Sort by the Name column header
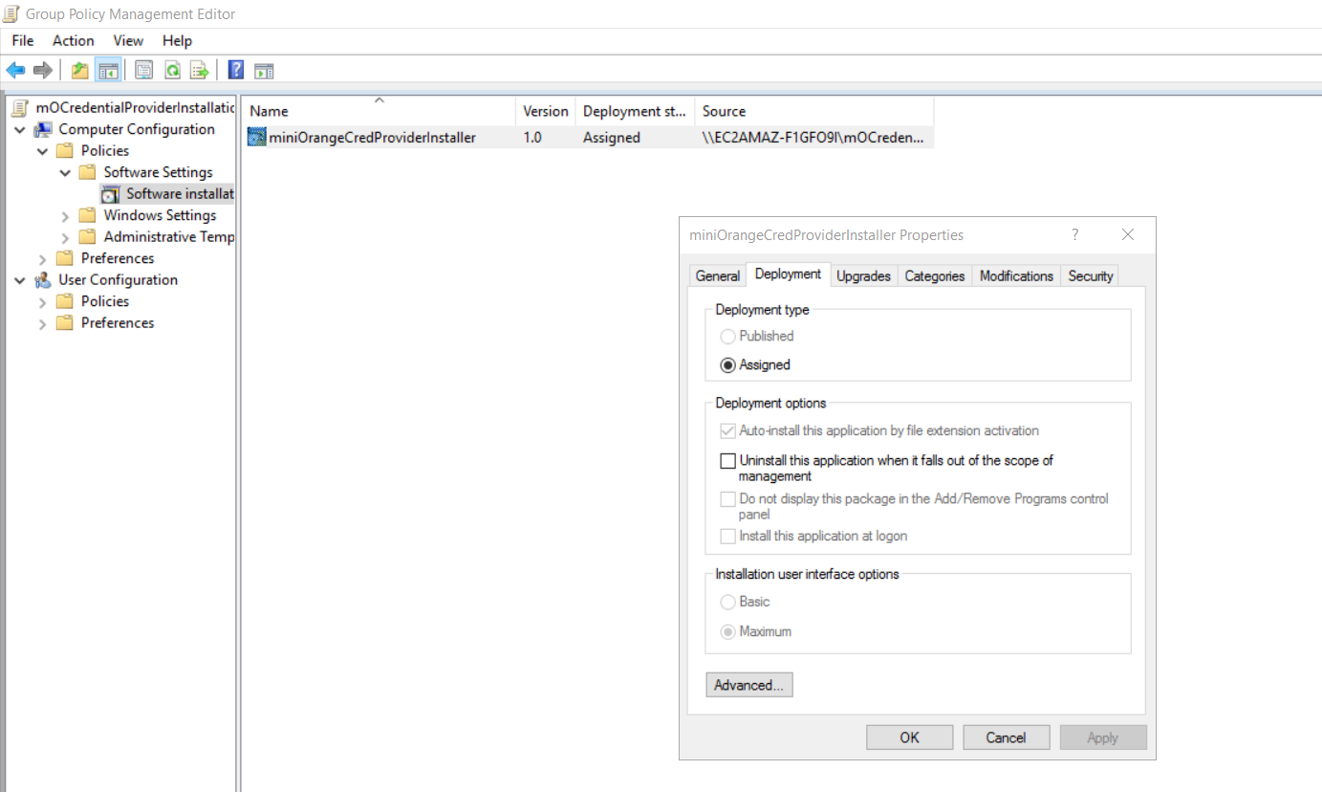The height and width of the screenshot is (792, 1322). tap(379, 110)
